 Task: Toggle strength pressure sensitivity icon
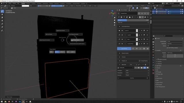[64, 6]
